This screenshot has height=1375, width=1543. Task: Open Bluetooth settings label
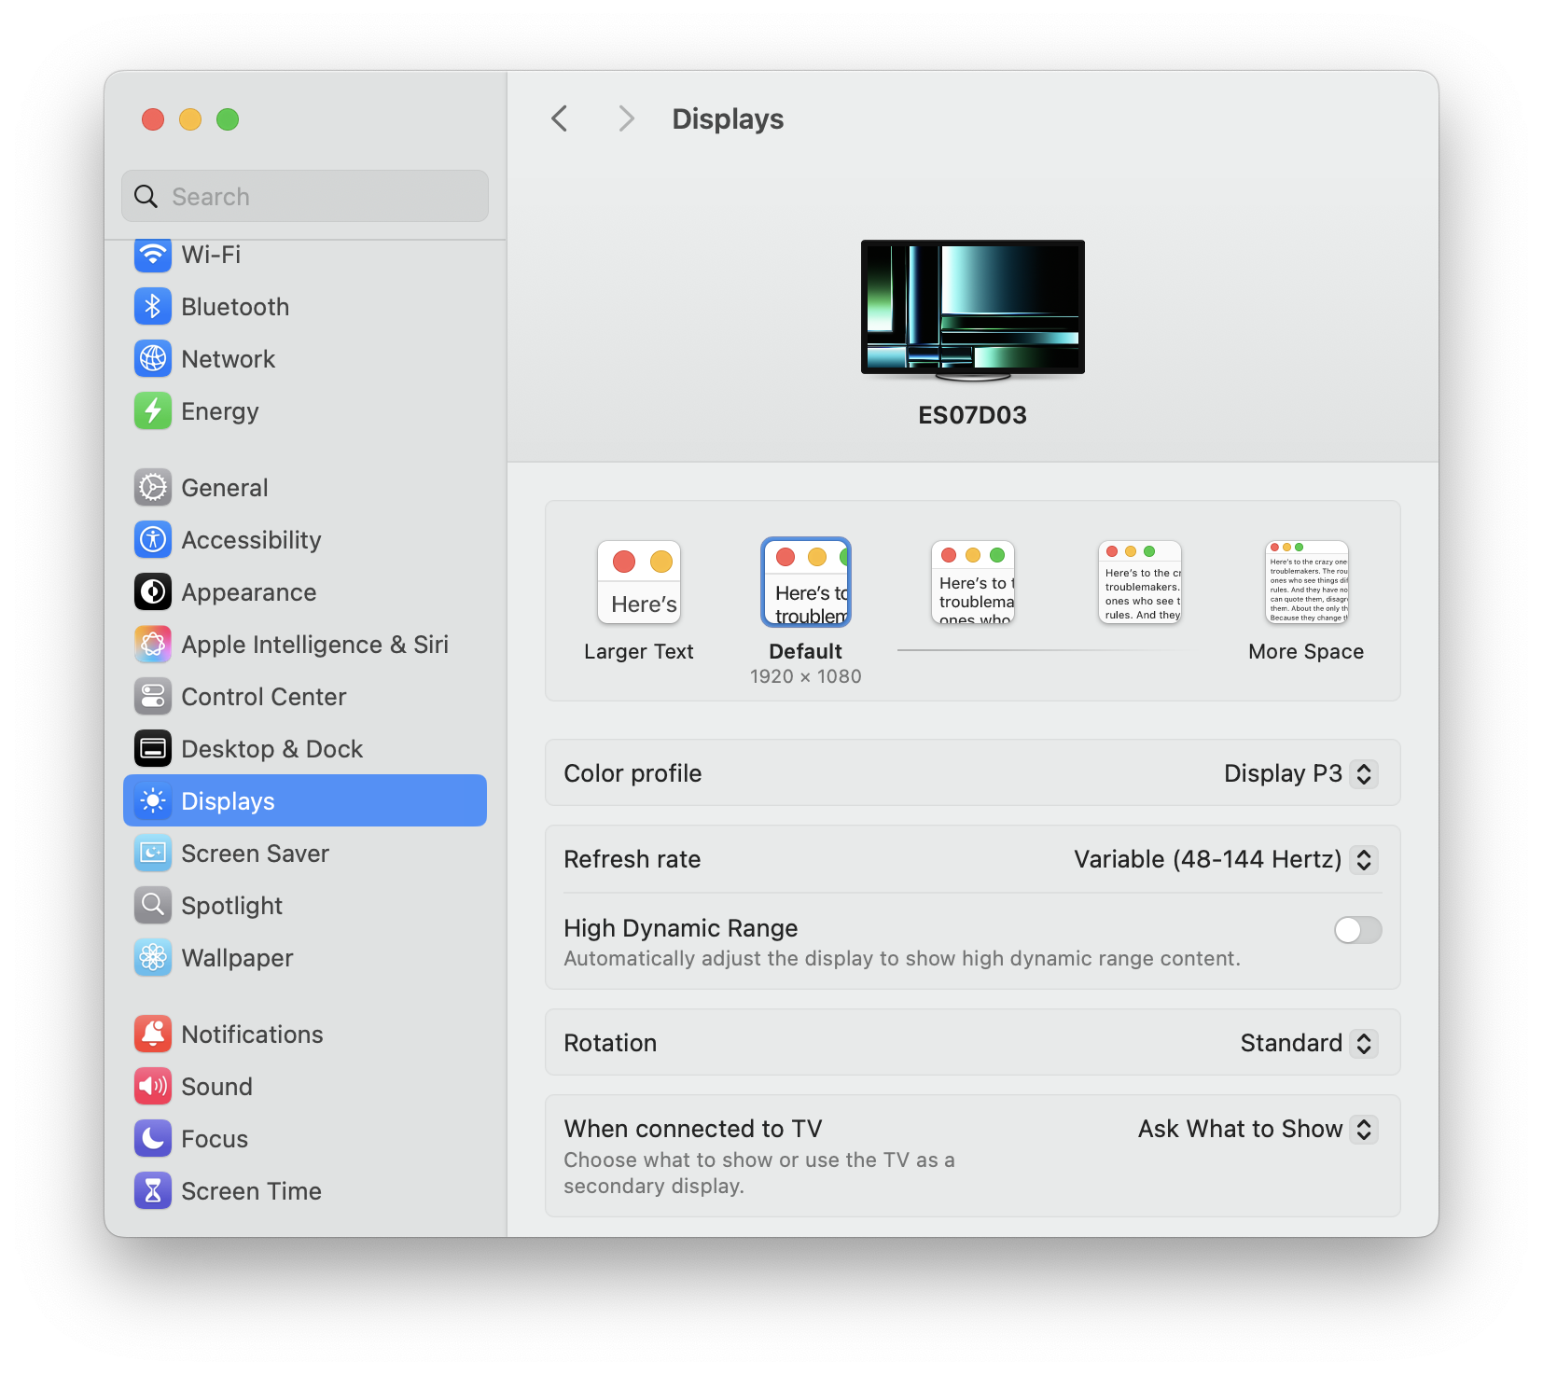click(x=235, y=306)
